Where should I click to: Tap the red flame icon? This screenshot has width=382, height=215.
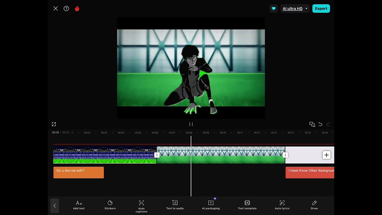click(x=77, y=9)
